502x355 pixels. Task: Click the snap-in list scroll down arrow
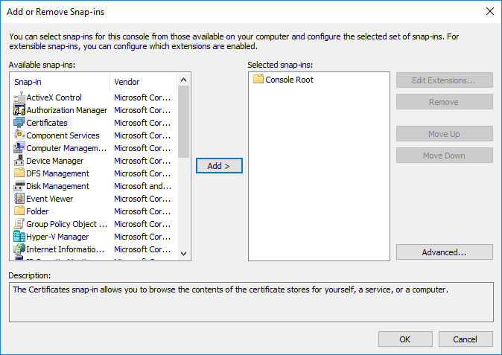click(x=183, y=254)
